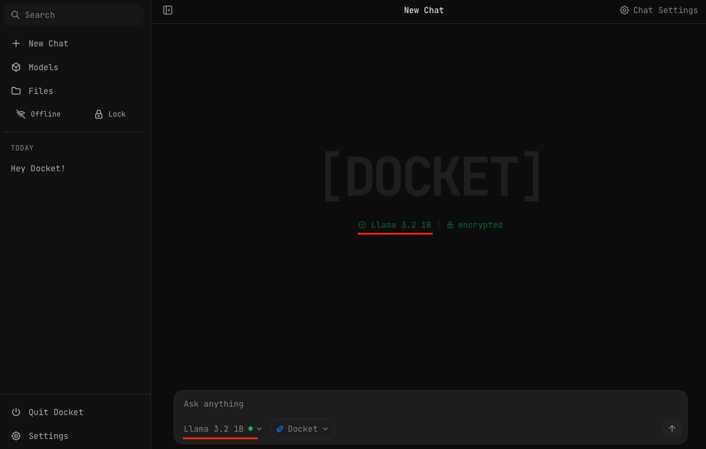Open the Files section
The height and width of the screenshot is (449, 706).
(41, 91)
